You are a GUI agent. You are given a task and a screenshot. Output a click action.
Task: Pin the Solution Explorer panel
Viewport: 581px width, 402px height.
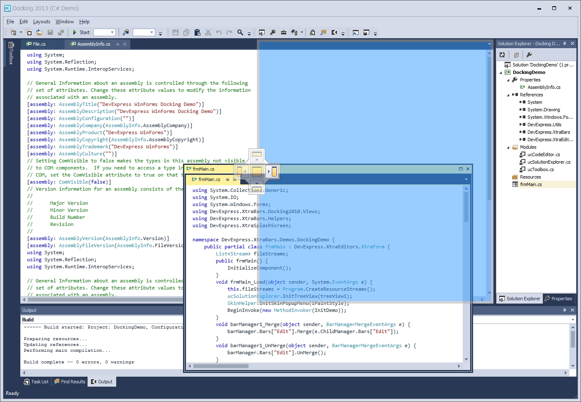point(564,44)
